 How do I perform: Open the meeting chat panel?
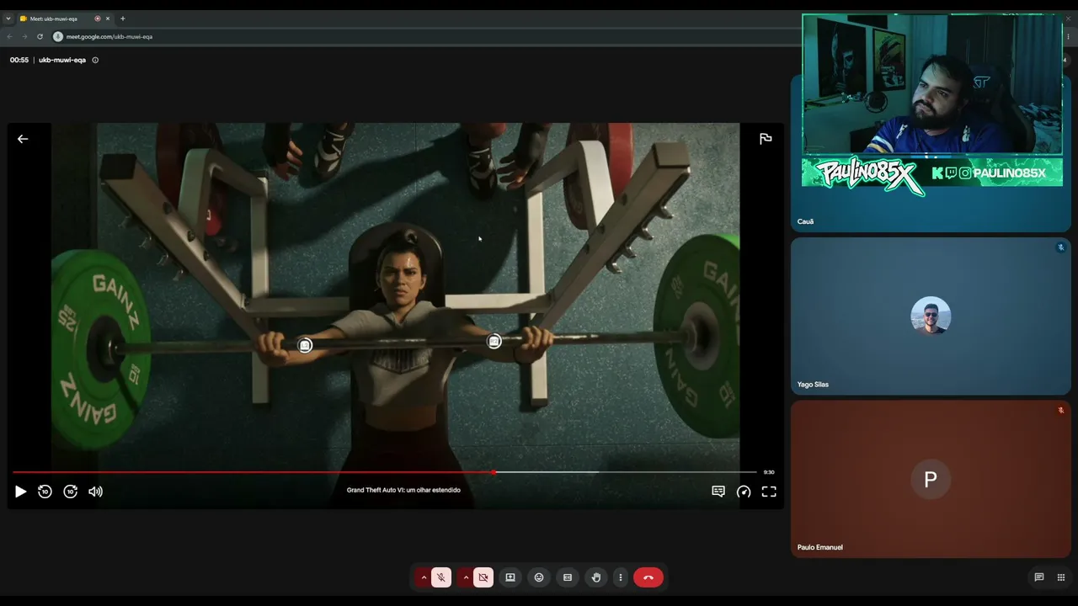(x=1039, y=577)
